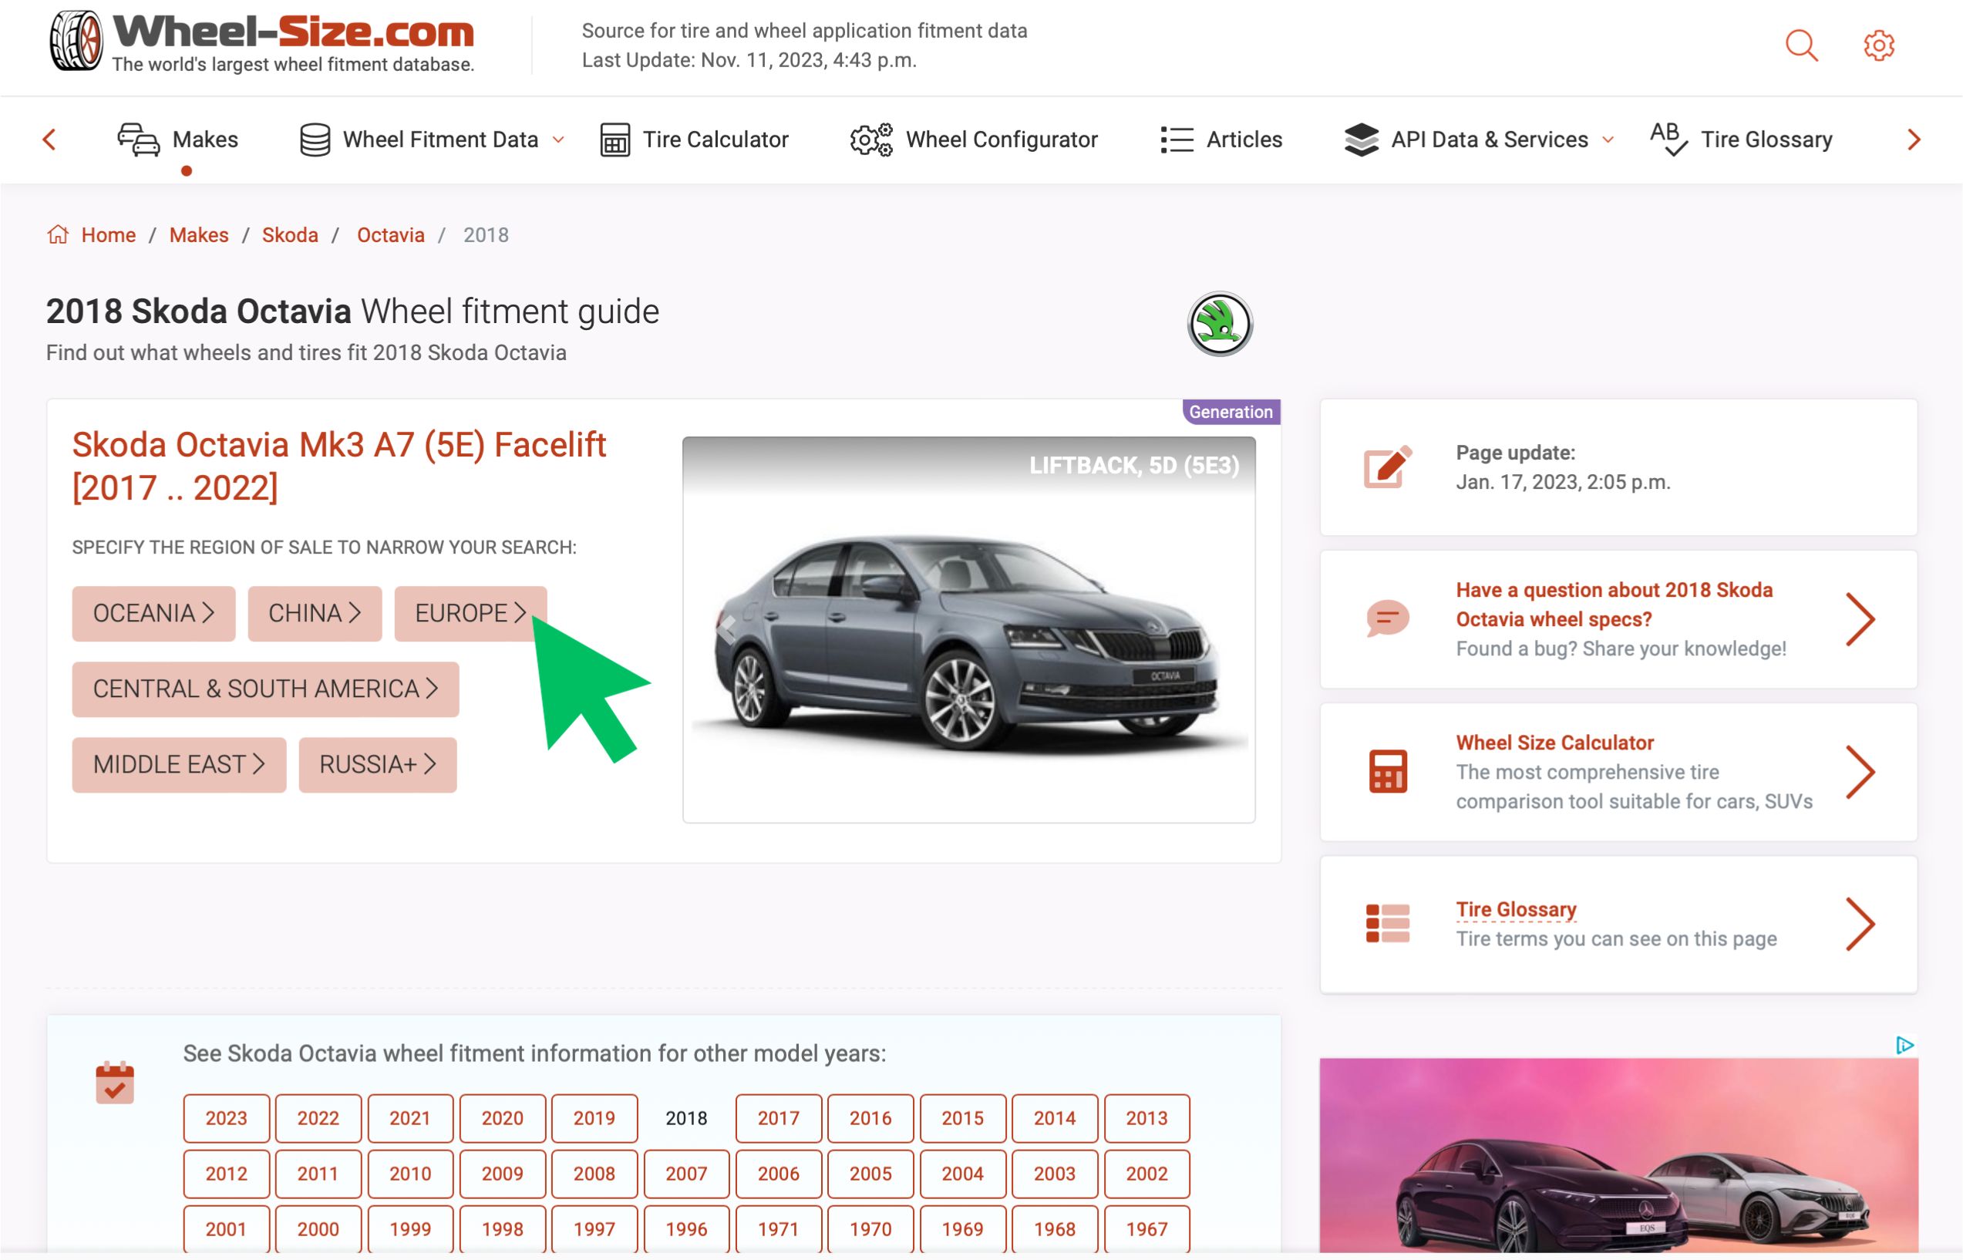Open the Skoda Octavia Mk3 A7 Facelift heading link
Viewport: 1963px width, 1260px height.
pyautogui.click(x=338, y=467)
